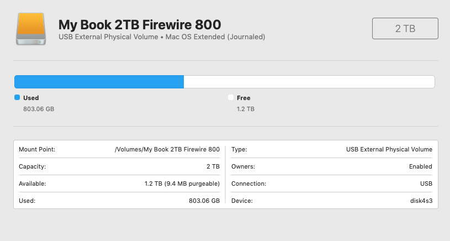Image resolution: width=450 pixels, height=241 pixels.
Task: Select the Mount Point path value
Action: (167, 149)
